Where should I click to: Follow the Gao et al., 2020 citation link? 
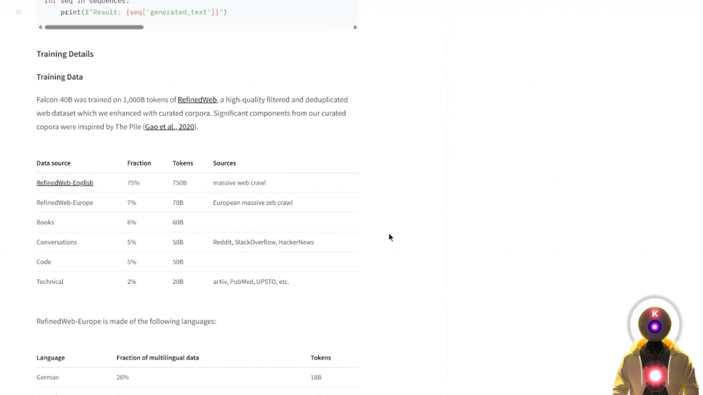pos(170,127)
